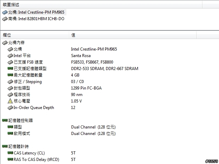
Task: Select the 最大記憶體數量 field
Action: [28, 75]
